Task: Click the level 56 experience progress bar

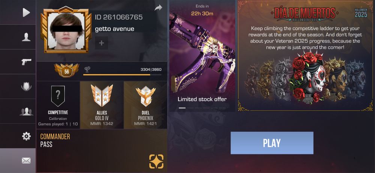Action: click(122, 75)
